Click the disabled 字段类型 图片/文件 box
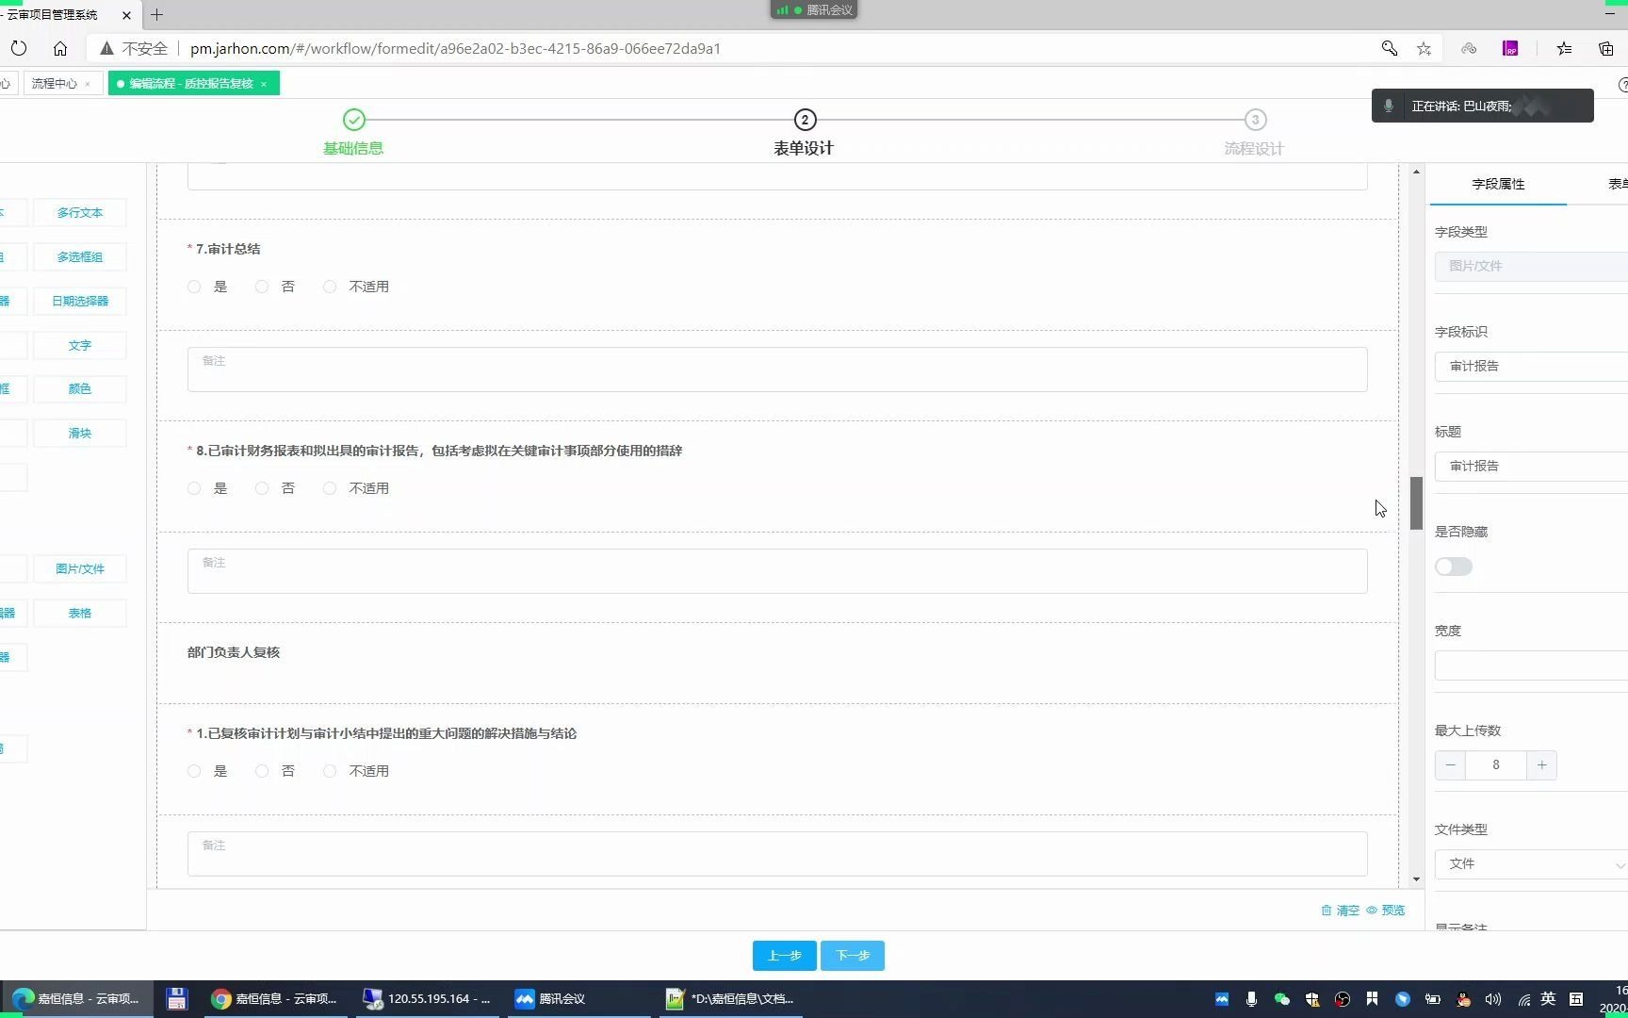The width and height of the screenshot is (1628, 1018). pos(1531,266)
